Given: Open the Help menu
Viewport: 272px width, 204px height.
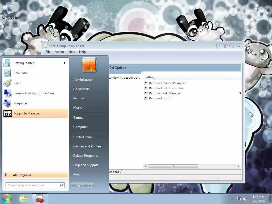Looking at the screenshot, I should 82,52.
